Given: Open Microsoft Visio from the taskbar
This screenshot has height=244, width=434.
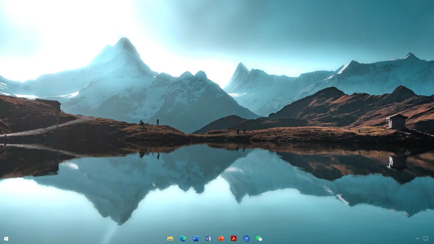Looking at the screenshot, I should point(208,239).
